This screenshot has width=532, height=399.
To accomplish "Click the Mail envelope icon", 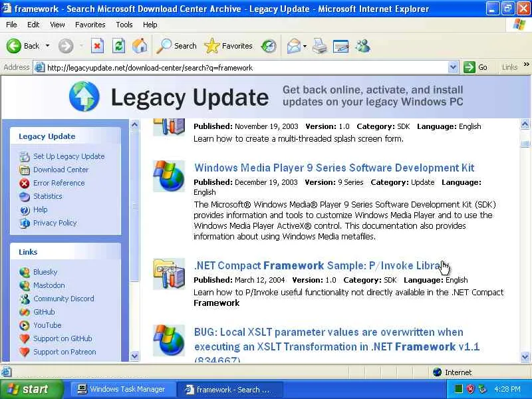I will [x=293, y=46].
